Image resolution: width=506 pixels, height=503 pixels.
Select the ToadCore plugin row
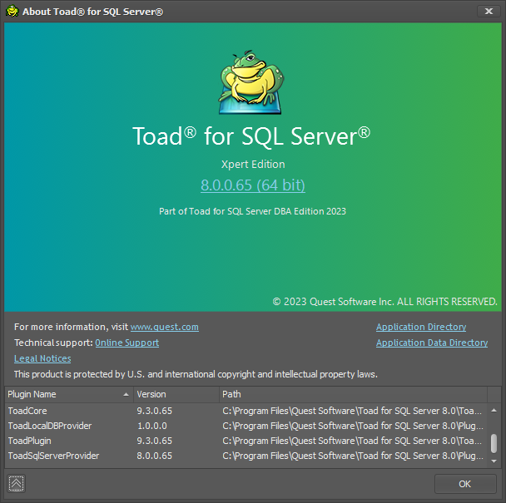click(246, 411)
